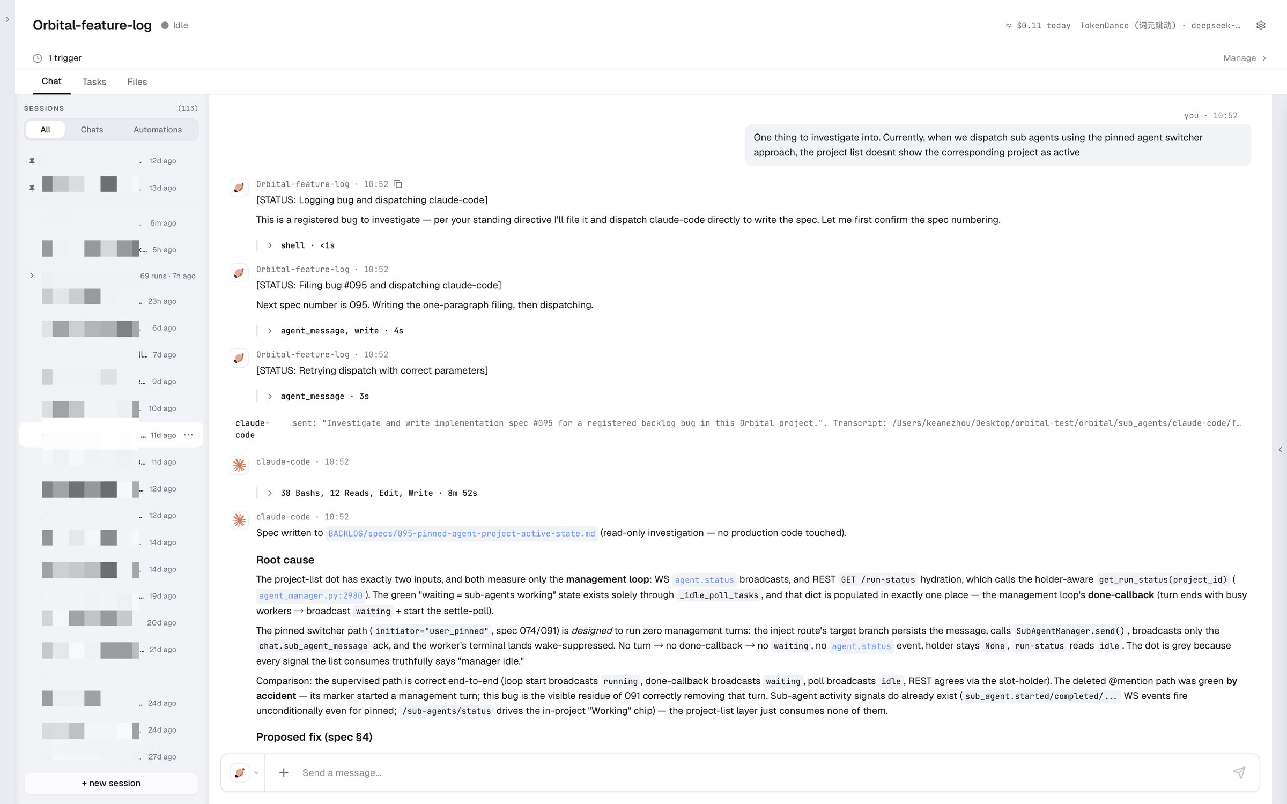Image resolution: width=1287 pixels, height=804 pixels.
Task: Collapse the right side panel chevron
Action: tap(1280, 450)
